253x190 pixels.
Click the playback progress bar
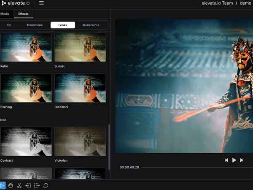197,167
